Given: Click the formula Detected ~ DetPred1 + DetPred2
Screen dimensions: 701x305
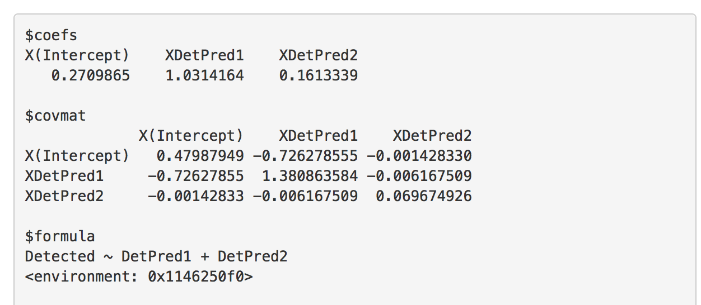Looking at the screenshot, I should click(x=156, y=256).
